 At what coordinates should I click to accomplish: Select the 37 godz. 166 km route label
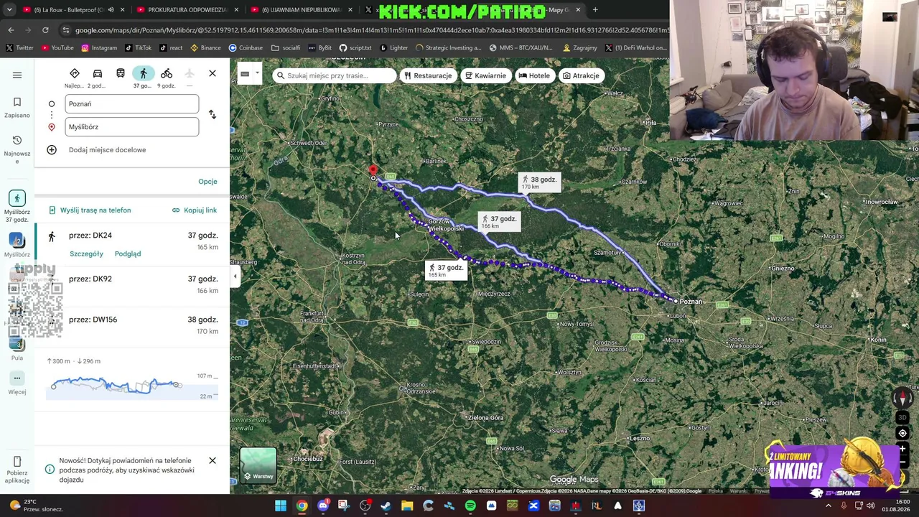click(x=498, y=222)
